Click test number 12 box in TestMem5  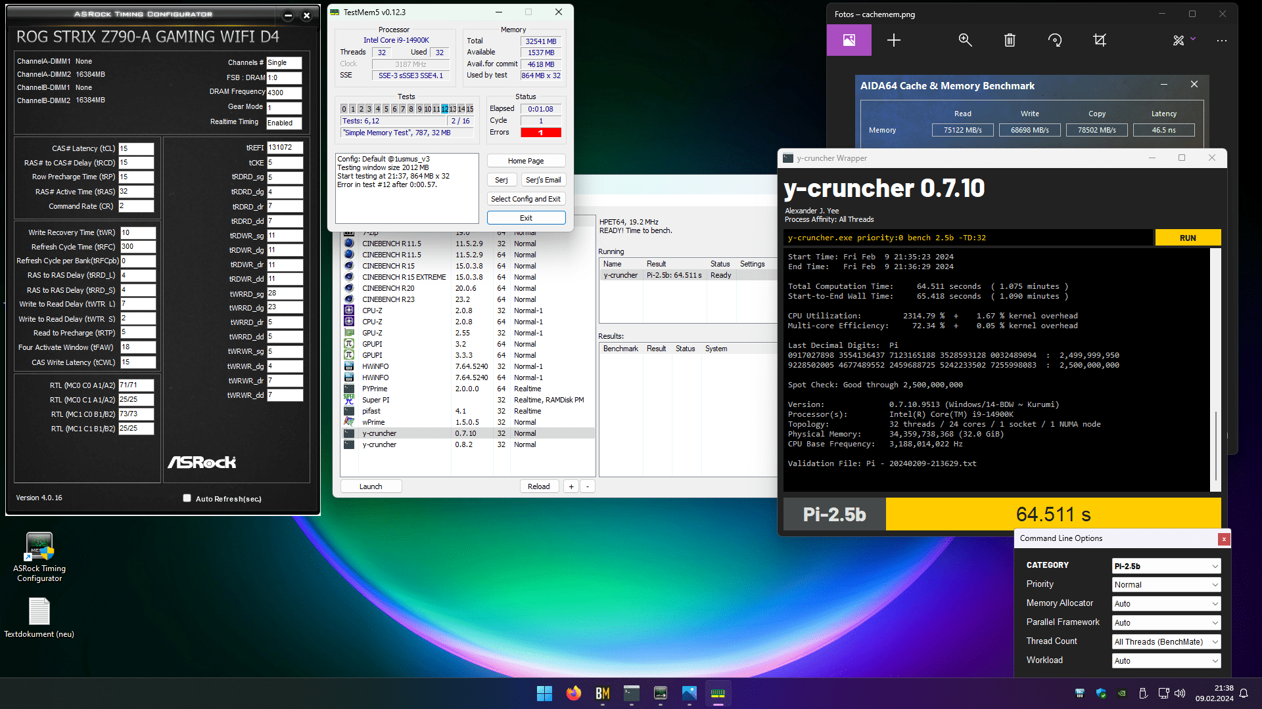(444, 109)
